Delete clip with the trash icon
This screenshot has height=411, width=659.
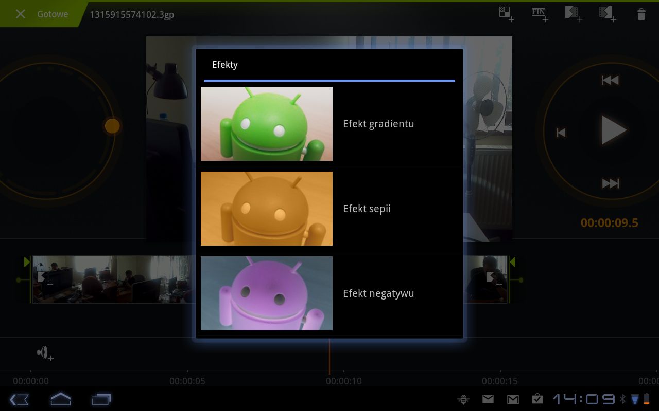(x=641, y=14)
